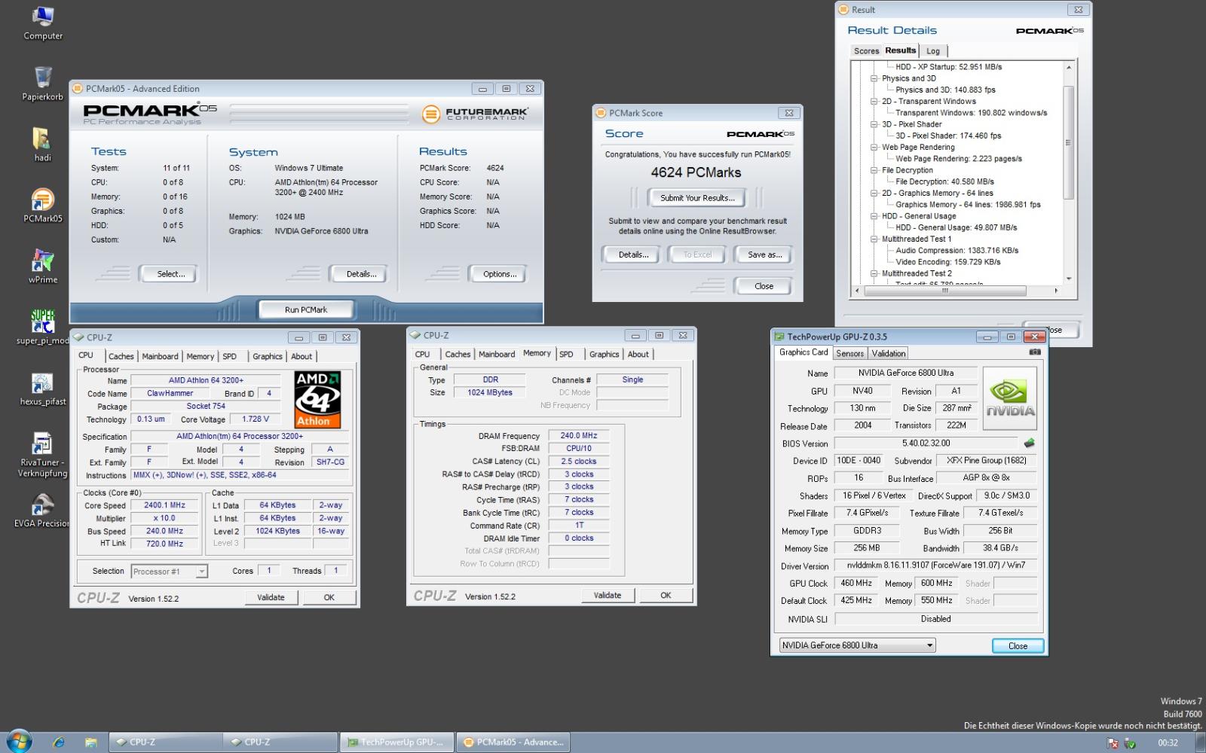
Task: Open Caches tab in left CPU-Z window
Action: 121,356
